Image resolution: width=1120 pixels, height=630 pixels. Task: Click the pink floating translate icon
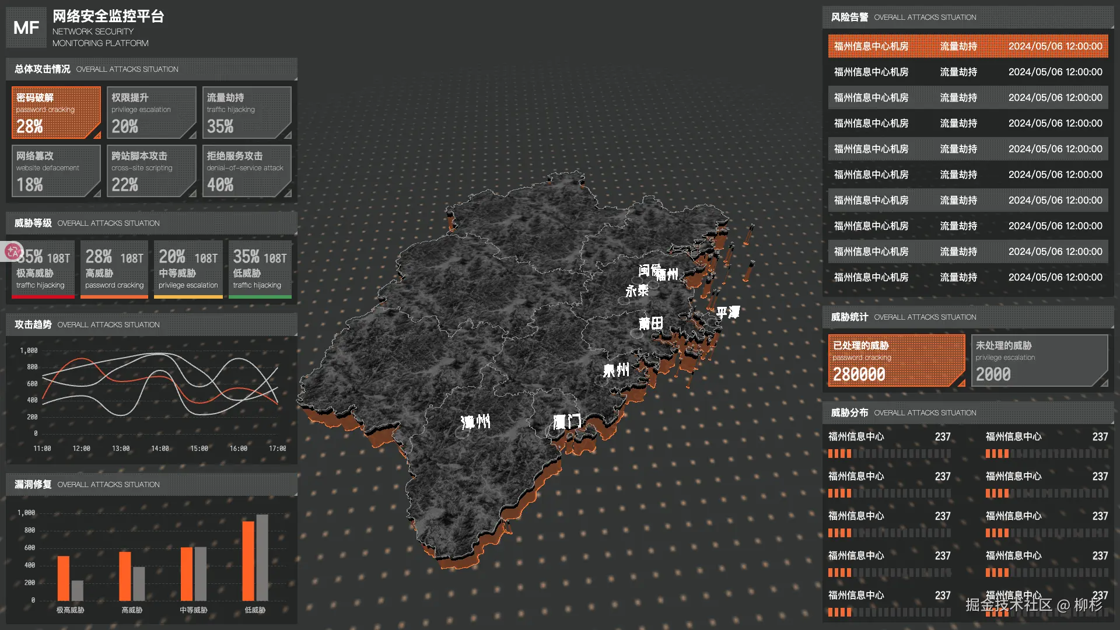tap(12, 251)
